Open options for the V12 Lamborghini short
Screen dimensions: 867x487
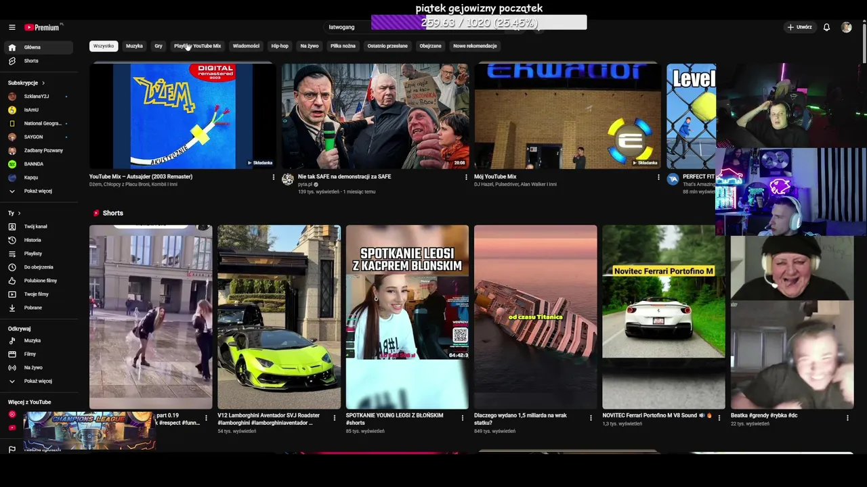pos(334,418)
